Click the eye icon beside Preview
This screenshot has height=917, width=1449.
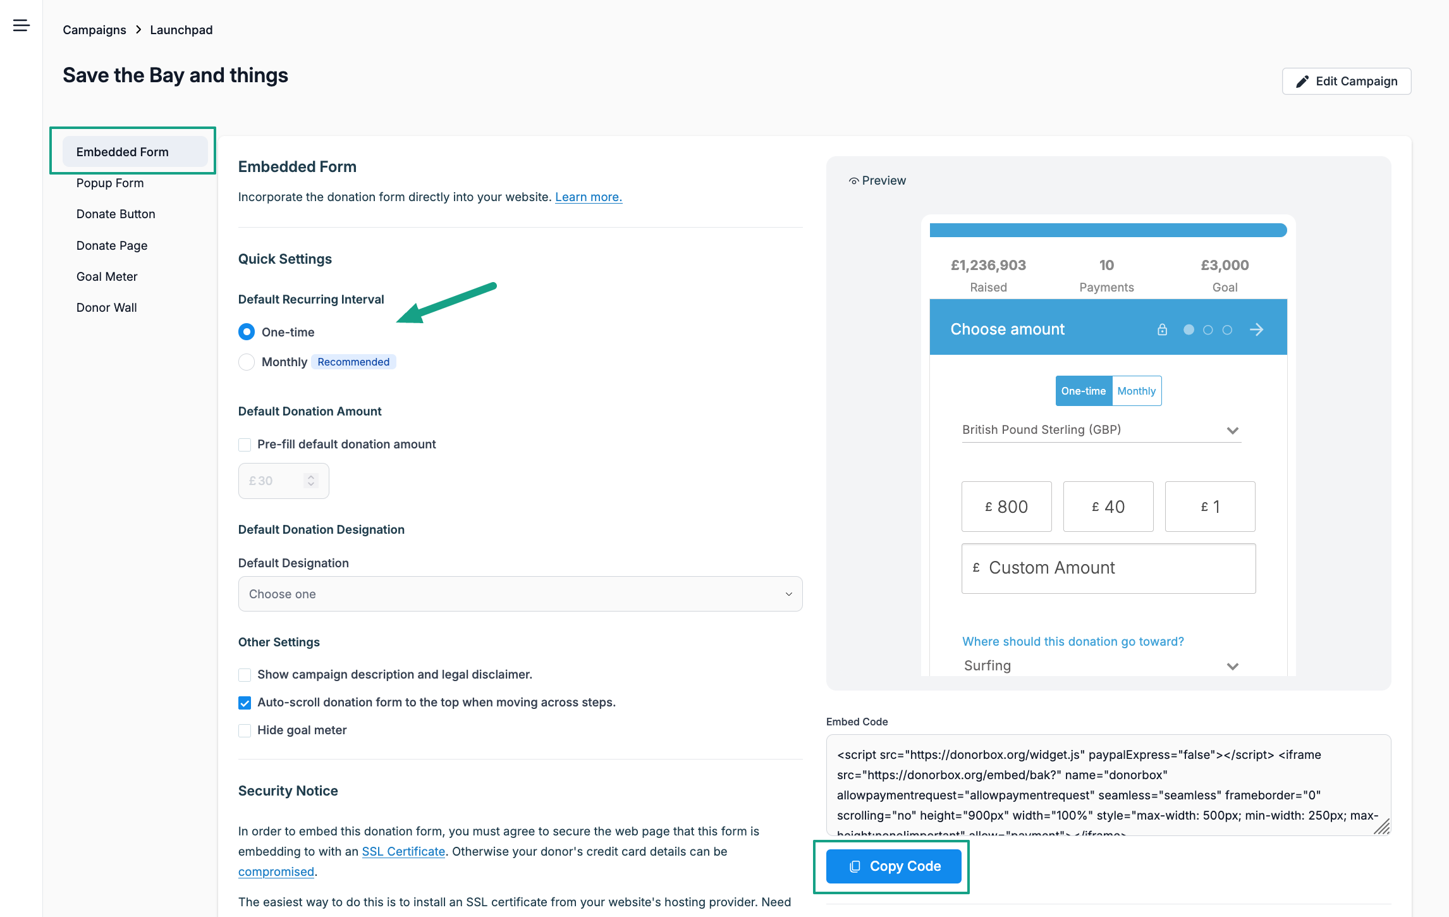pyautogui.click(x=853, y=182)
